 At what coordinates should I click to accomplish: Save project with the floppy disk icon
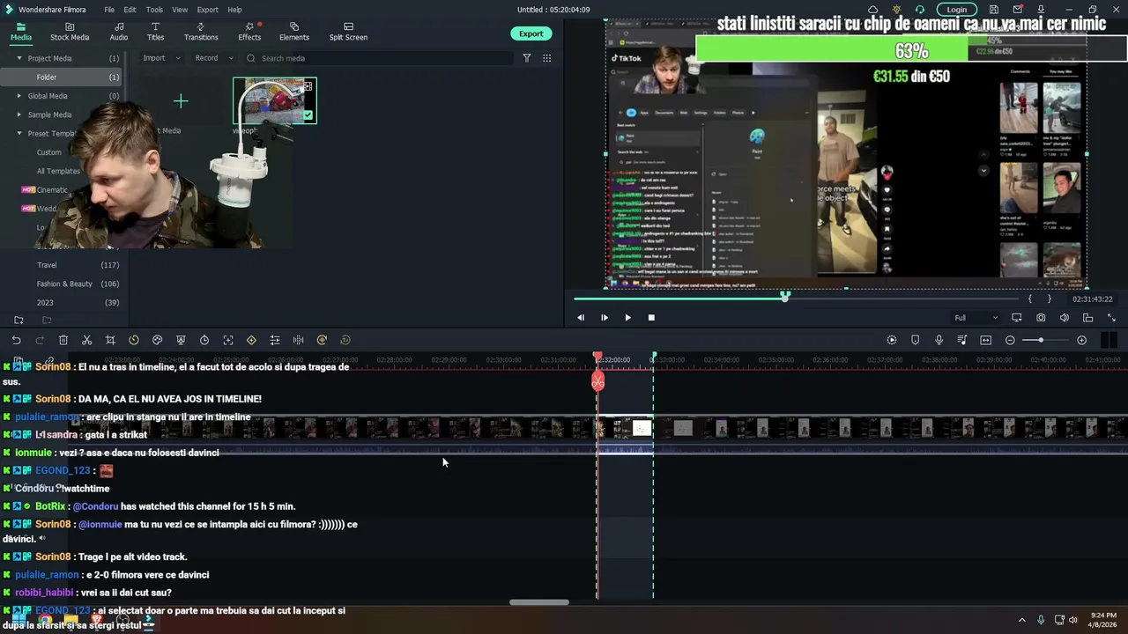coord(994,10)
